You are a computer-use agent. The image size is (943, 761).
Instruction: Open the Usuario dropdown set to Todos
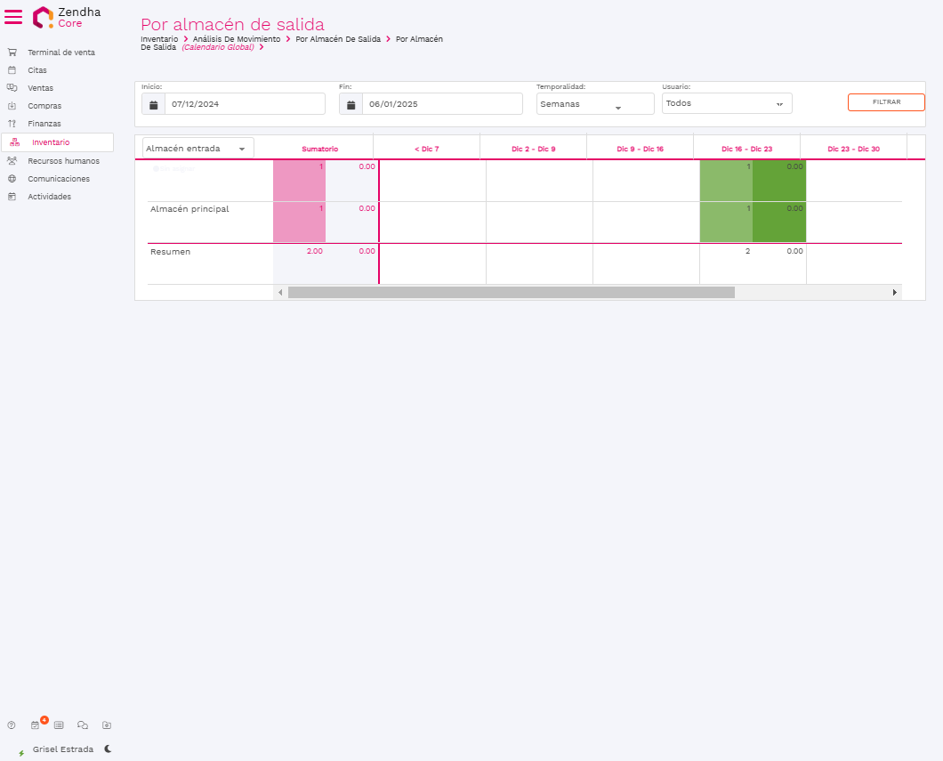pos(726,103)
